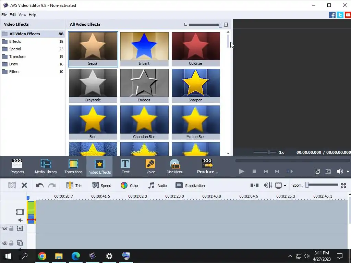
Task: Open the Edit menu
Action: [13, 15]
